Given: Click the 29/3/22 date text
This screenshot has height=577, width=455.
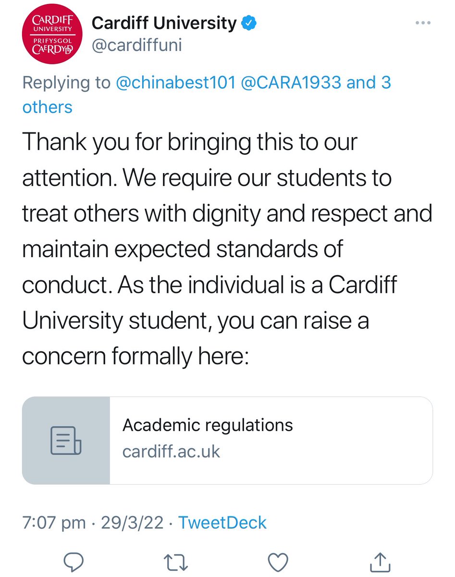Looking at the screenshot, I should point(132,523).
